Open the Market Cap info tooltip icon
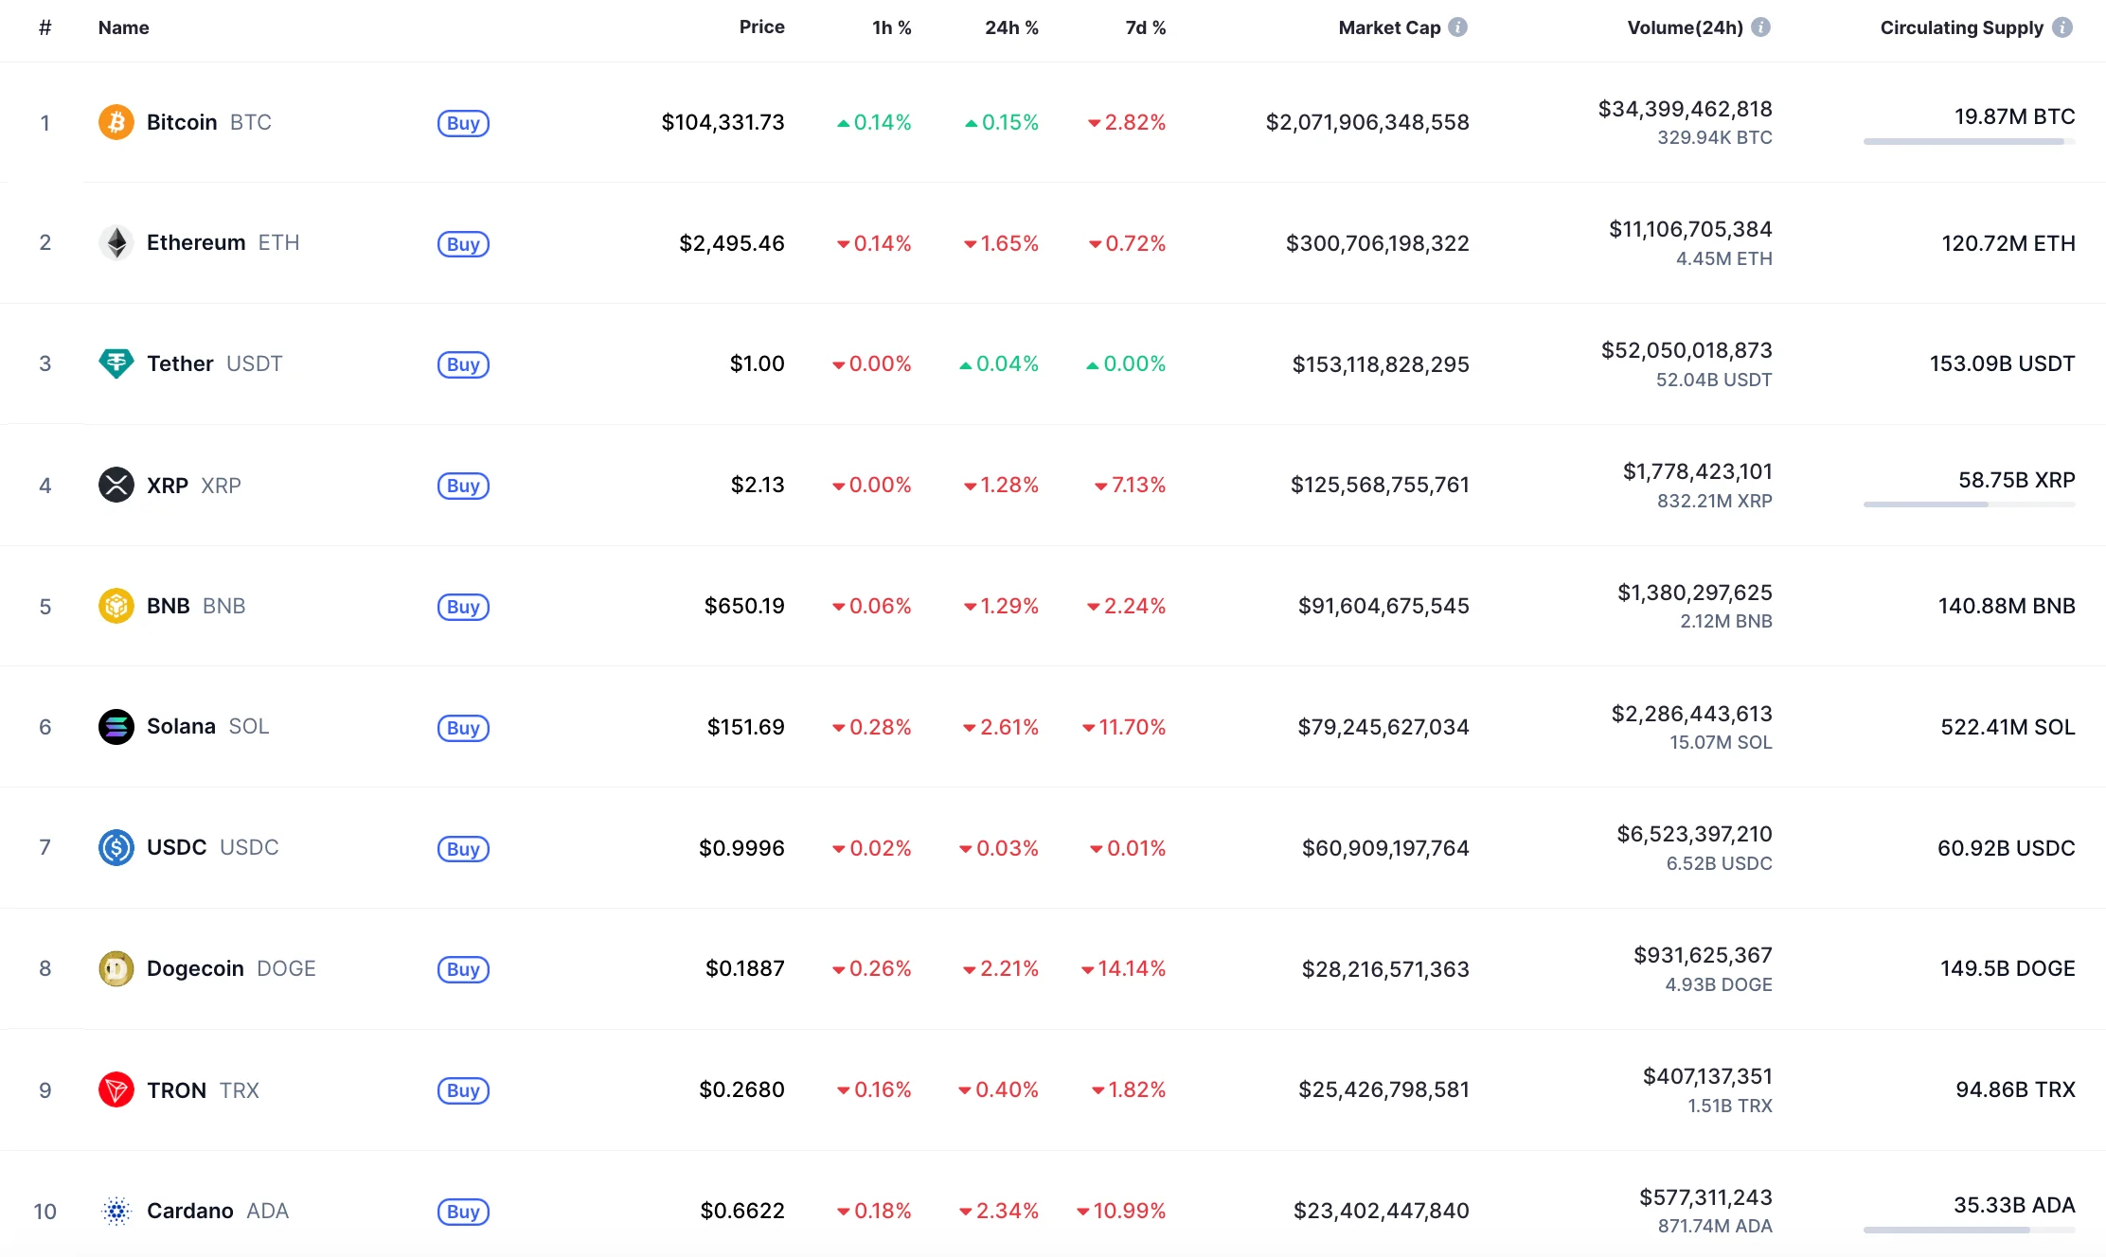The height and width of the screenshot is (1257, 2106). tap(1458, 27)
